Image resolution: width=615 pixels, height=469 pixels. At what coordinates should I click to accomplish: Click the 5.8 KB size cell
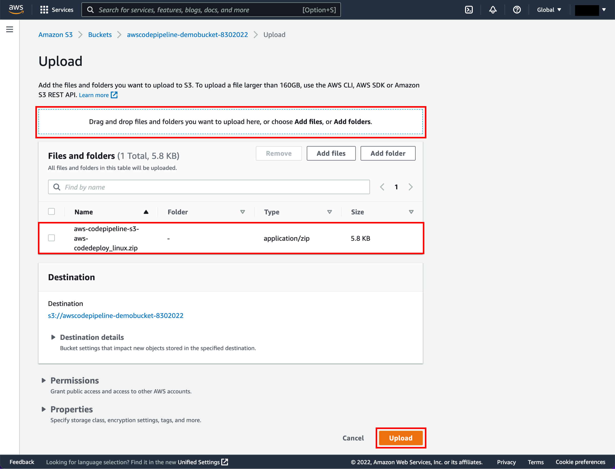(360, 238)
